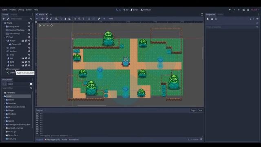Expand the Music and Sounds folder
This screenshot has width=261, height=147.
pos(4,107)
